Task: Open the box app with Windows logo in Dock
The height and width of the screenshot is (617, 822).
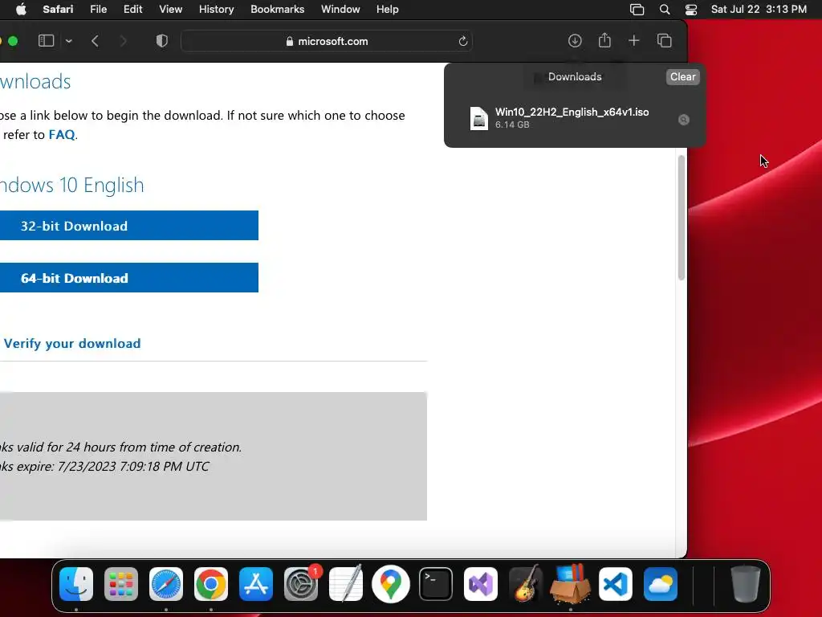Action: click(x=571, y=583)
